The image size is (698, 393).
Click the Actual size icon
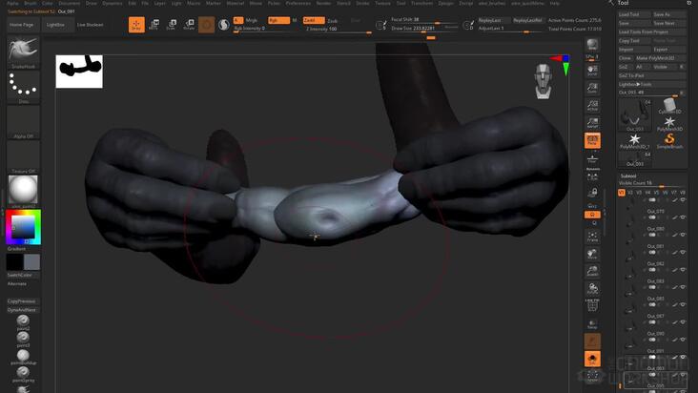[592, 105]
